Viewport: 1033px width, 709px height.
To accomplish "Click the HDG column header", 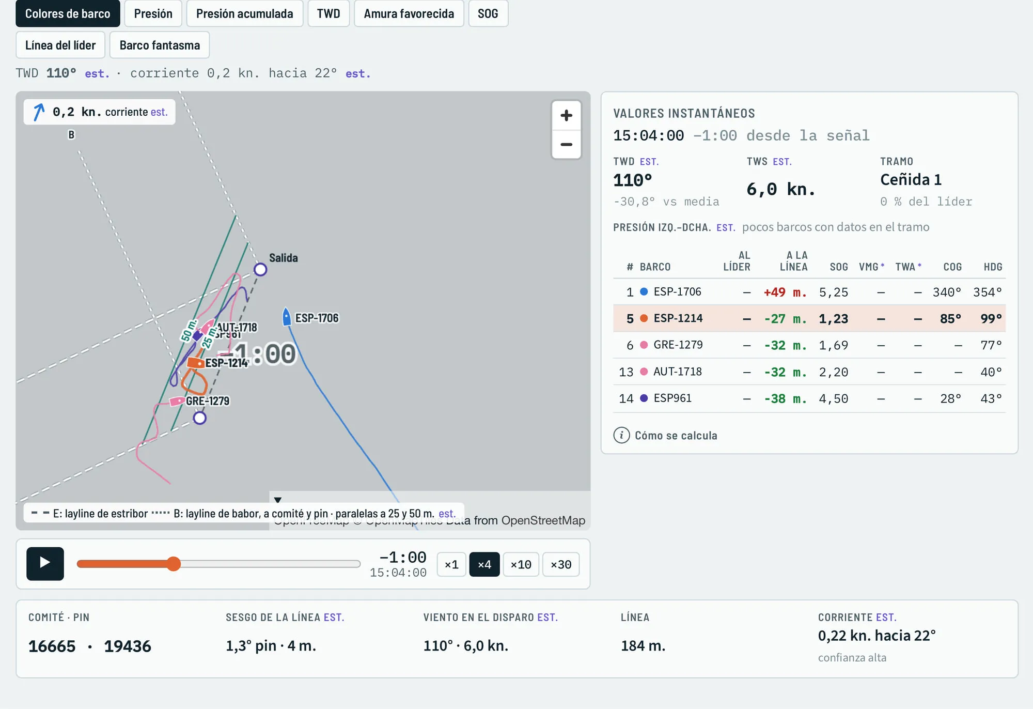I will [x=993, y=267].
